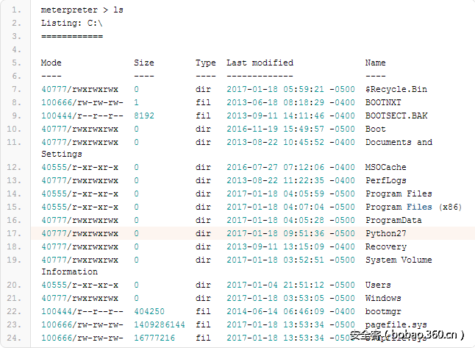Click the timestamp '2017-01-04 21:51:12 -0500'
The height and width of the screenshot is (348, 475).
291,285
